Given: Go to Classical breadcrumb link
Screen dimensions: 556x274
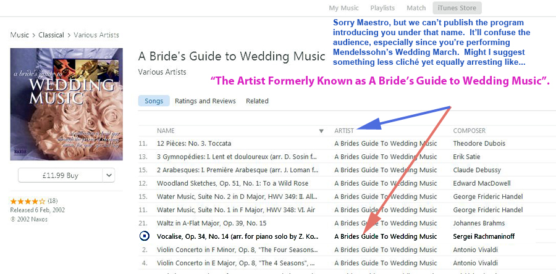Looking at the screenshot, I should click(x=51, y=35).
